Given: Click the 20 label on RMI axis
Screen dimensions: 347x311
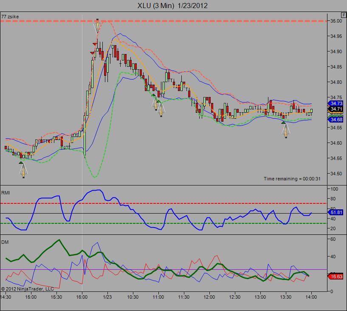Looking at the screenshot, I should [333, 228].
